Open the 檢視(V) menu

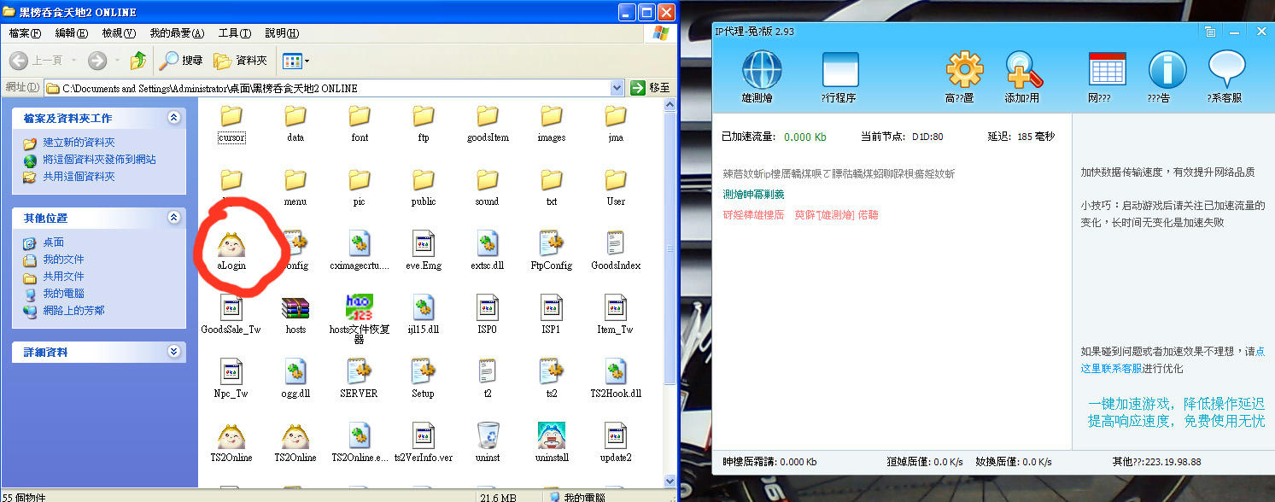pyautogui.click(x=119, y=33)
